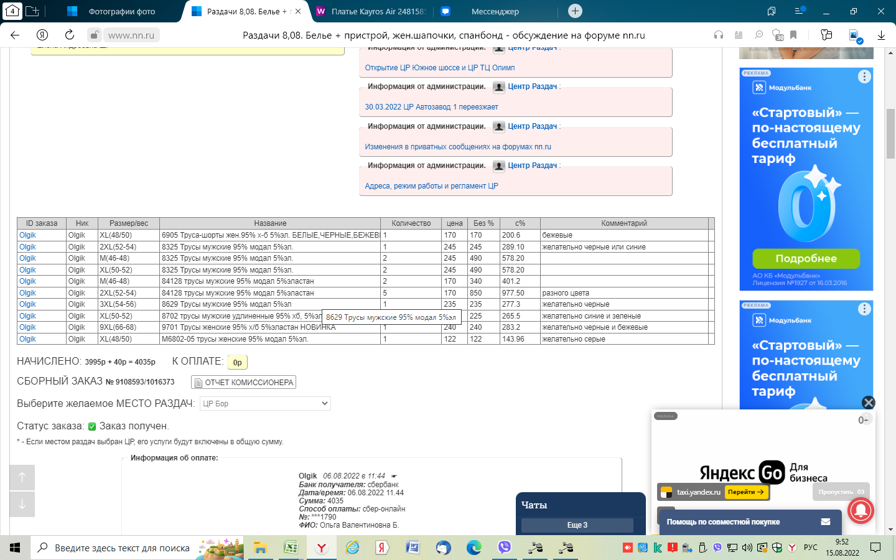Click Пропустить on the Яндекс Go ad
Screen dimensions: 896x560
841,492
